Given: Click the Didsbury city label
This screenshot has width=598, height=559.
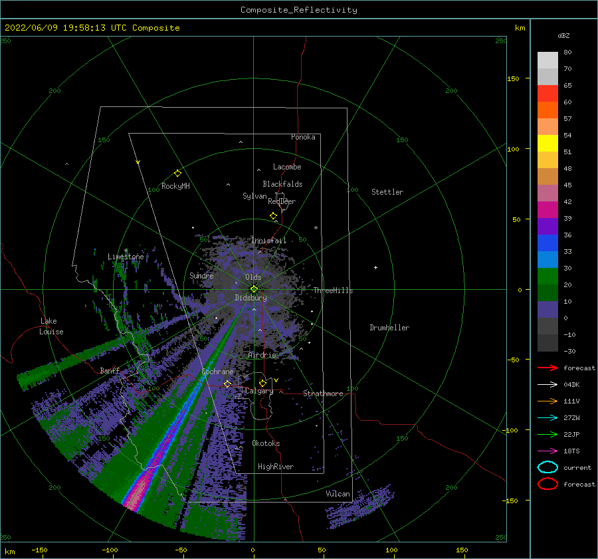Looking at the screenshot, I should tap(250, 298).
